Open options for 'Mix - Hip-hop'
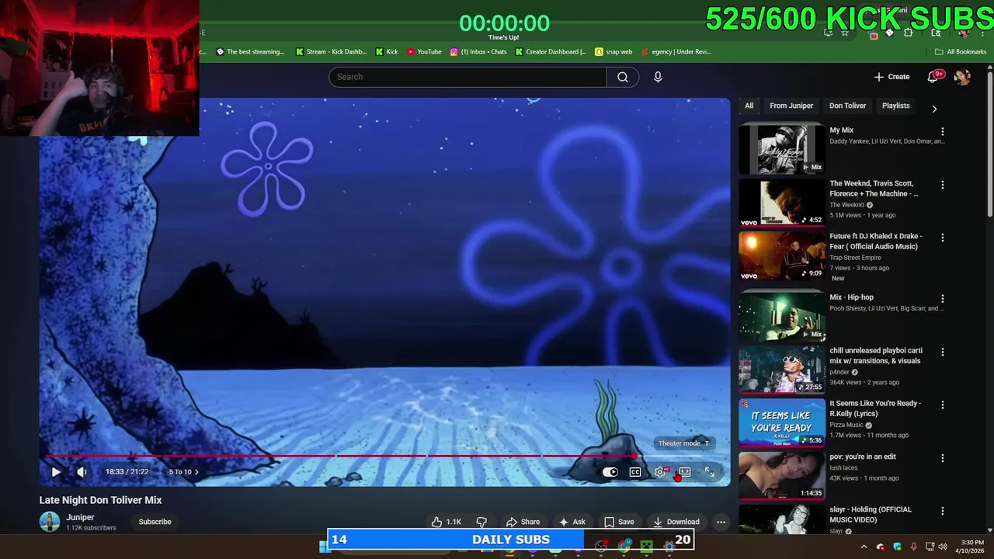 943,298
